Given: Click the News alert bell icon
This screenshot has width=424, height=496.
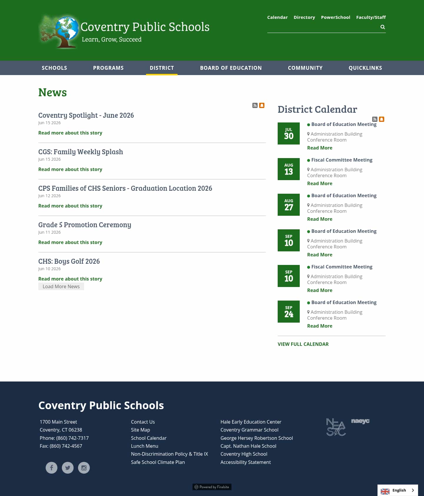Looking at the screenshot, I should [262, 105].
